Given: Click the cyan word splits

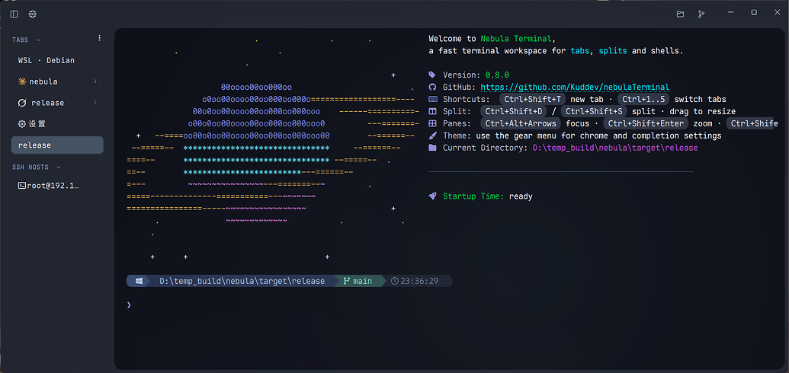Looking at the screenshot, I should point(613,51).
